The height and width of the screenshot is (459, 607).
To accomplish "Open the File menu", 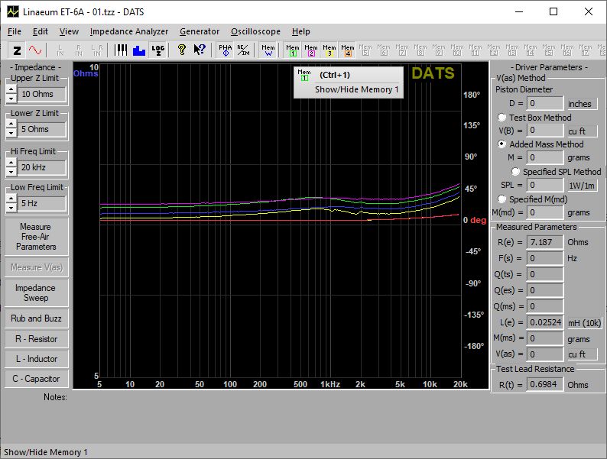I will click(x=15, y=31).
